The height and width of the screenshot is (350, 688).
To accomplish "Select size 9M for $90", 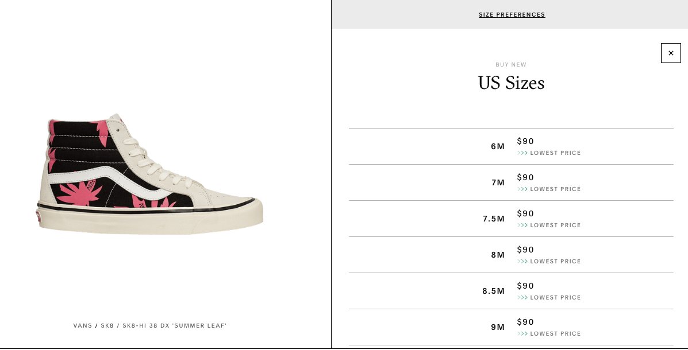I will coord(511,327).
